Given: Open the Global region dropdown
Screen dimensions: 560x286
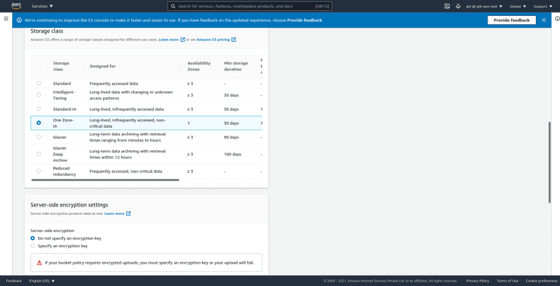Looking at the screenshot, I should tap(518, 6).
